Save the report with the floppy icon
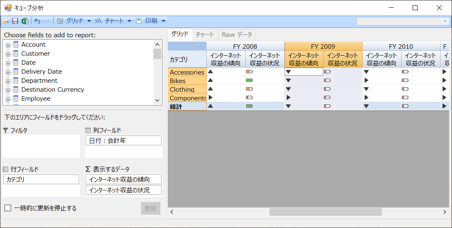 coord(15,21)
